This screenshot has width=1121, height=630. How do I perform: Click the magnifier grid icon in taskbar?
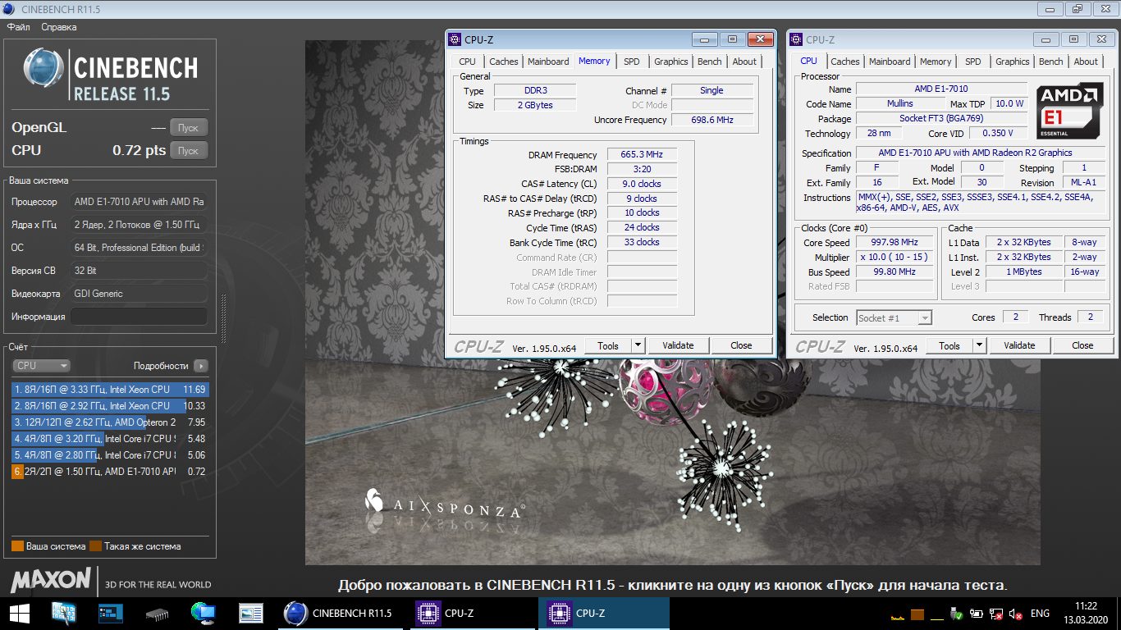pos(63,613)
